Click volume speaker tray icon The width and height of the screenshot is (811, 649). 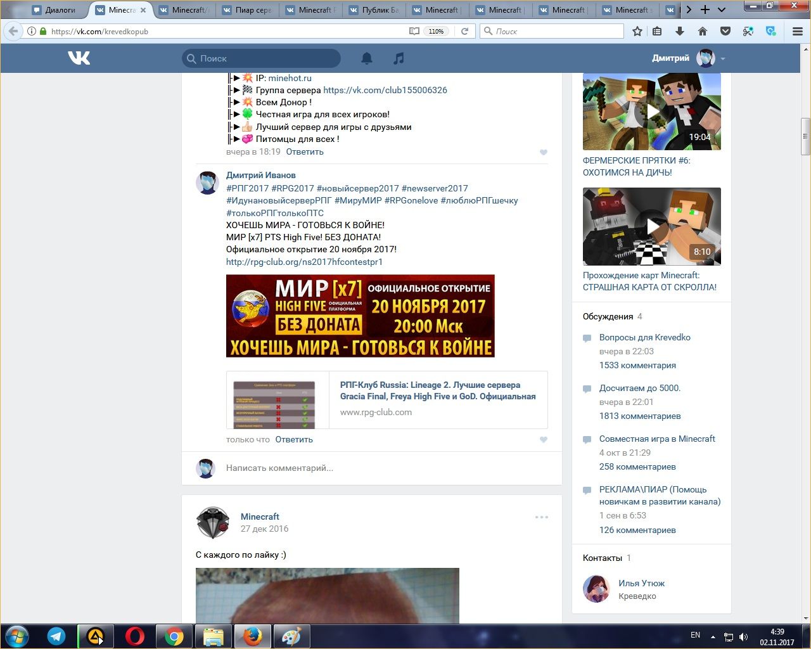tap(743, 636)
